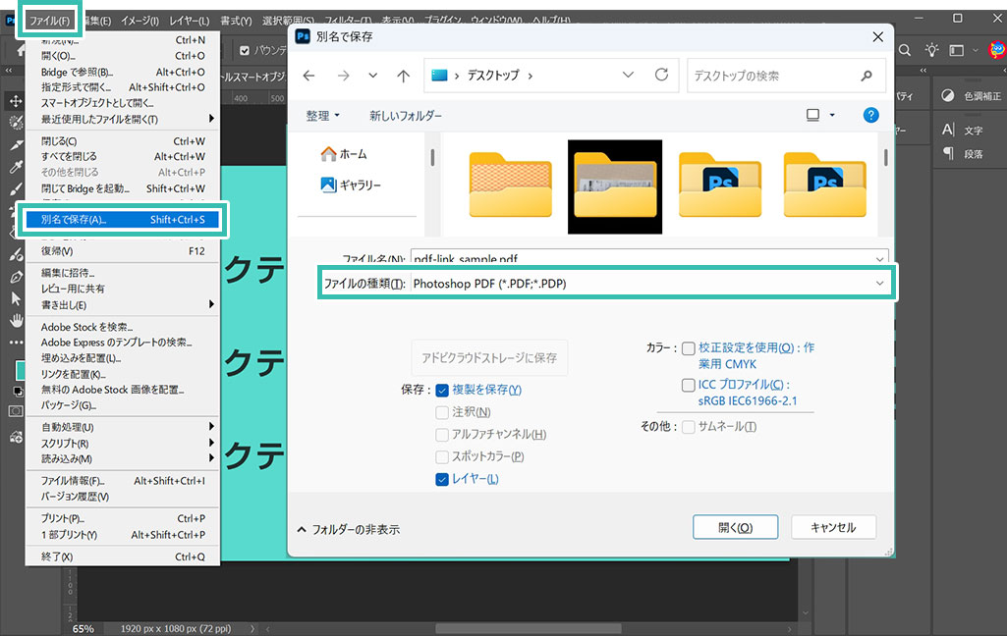This screenshot has width=1007, height=636.
Task: Toggle 複製を保存 checkbox
Action: click(442, 391)
